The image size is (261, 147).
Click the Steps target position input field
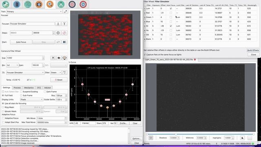[42, 33]
